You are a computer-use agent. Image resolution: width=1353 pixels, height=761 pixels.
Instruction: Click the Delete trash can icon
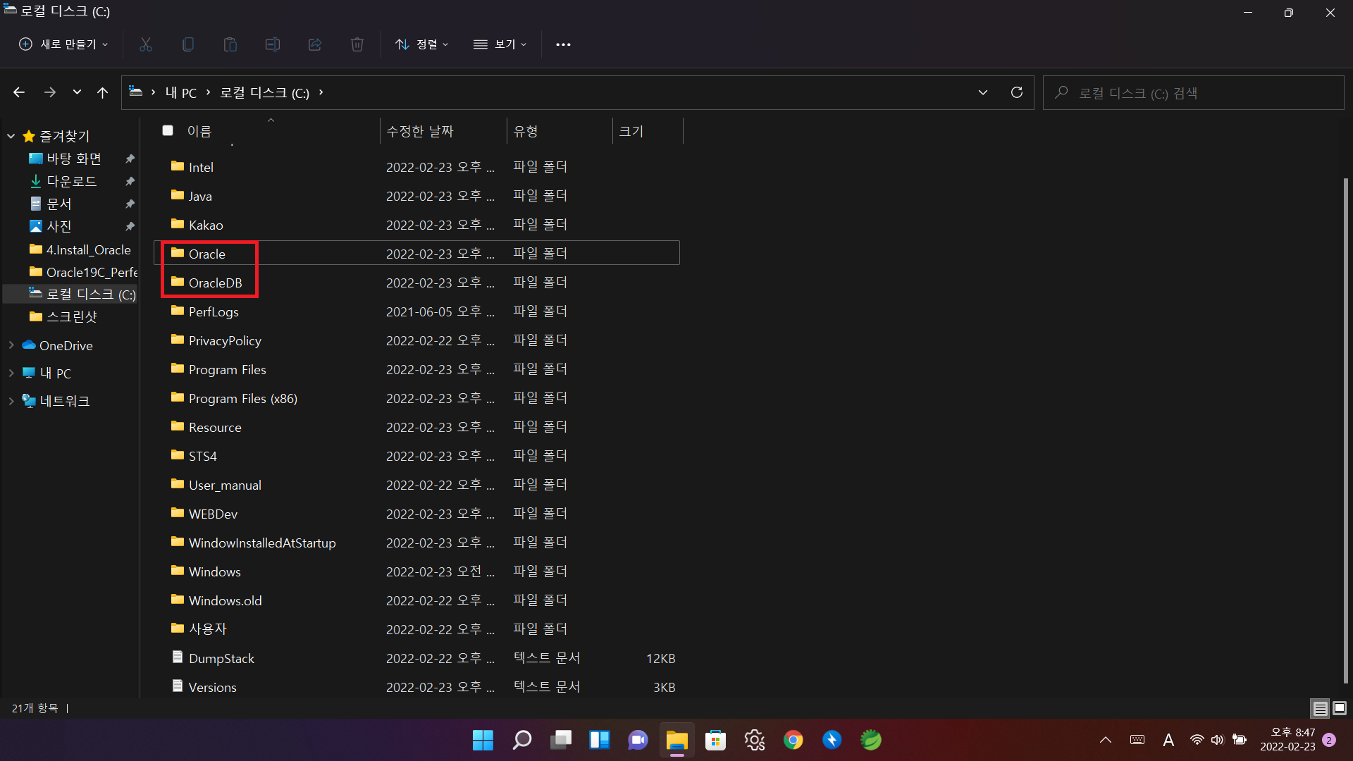coord(357,44)
